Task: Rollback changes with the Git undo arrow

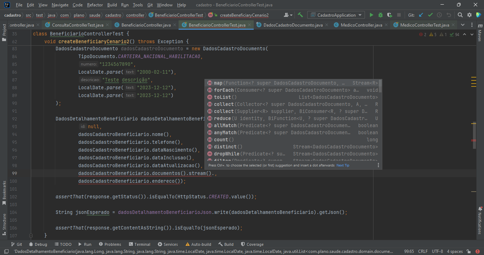Action: [x=449, y=15]
